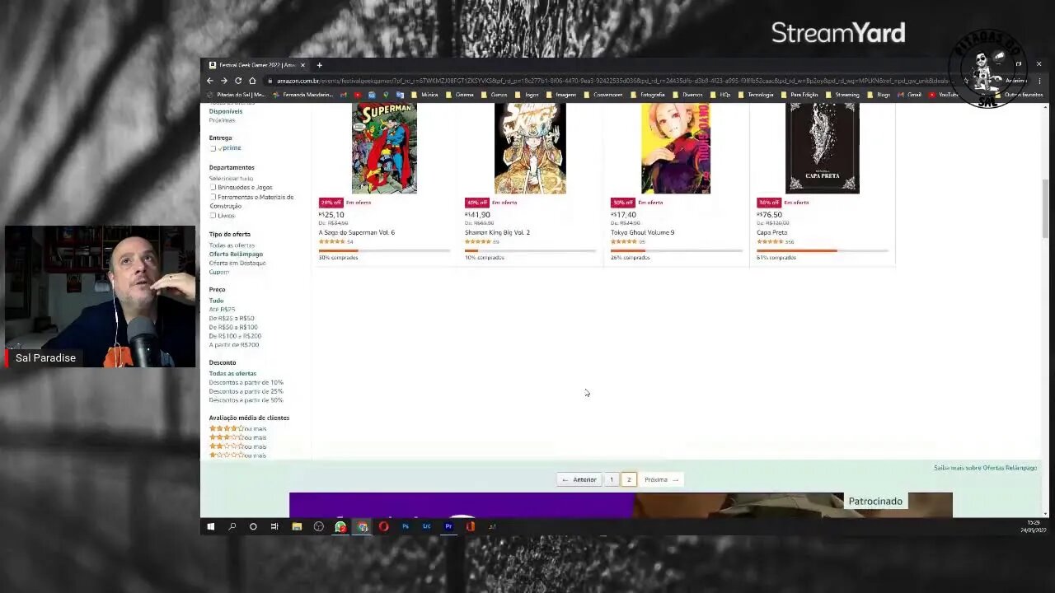
Task: Go to results page 1
Action: 611,479
